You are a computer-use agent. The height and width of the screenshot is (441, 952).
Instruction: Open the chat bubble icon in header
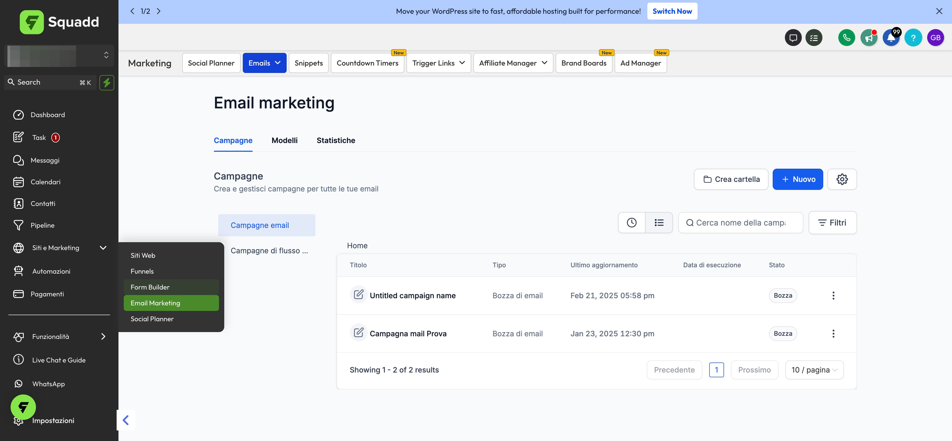point(793,38)
